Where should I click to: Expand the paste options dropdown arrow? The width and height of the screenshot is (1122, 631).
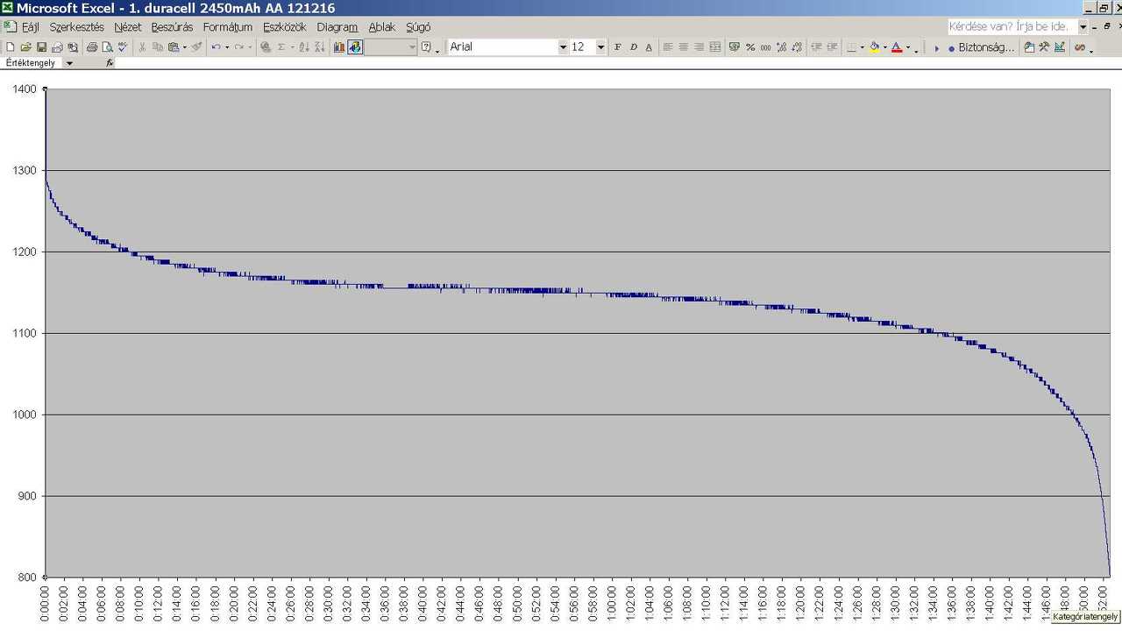[184, 47]
